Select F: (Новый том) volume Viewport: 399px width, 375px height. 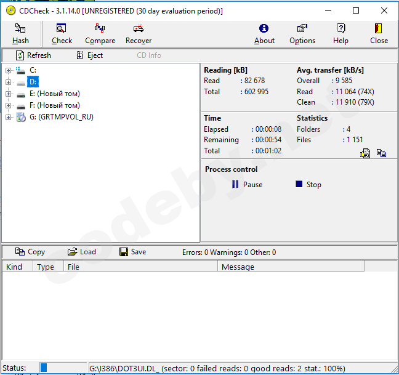(x=54, y=105)
